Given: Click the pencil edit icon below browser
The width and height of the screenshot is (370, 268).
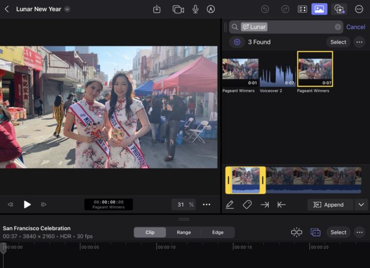Looking at the screenshot, I should point(230,205).
